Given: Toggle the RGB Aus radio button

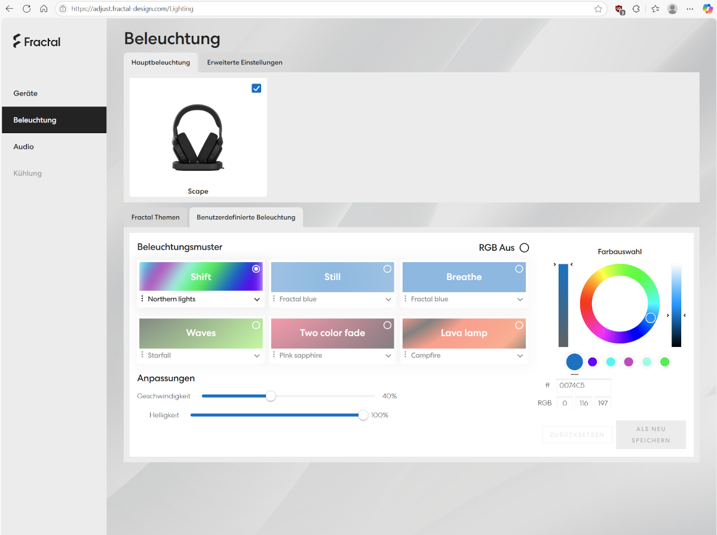Looking at the screenshot, I should point(524,247).
